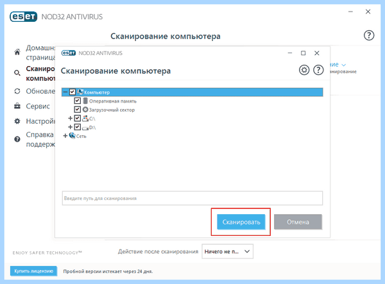Open scan settings gear icon in dialog
The image size is (385, 284).
tap(304, 70)
